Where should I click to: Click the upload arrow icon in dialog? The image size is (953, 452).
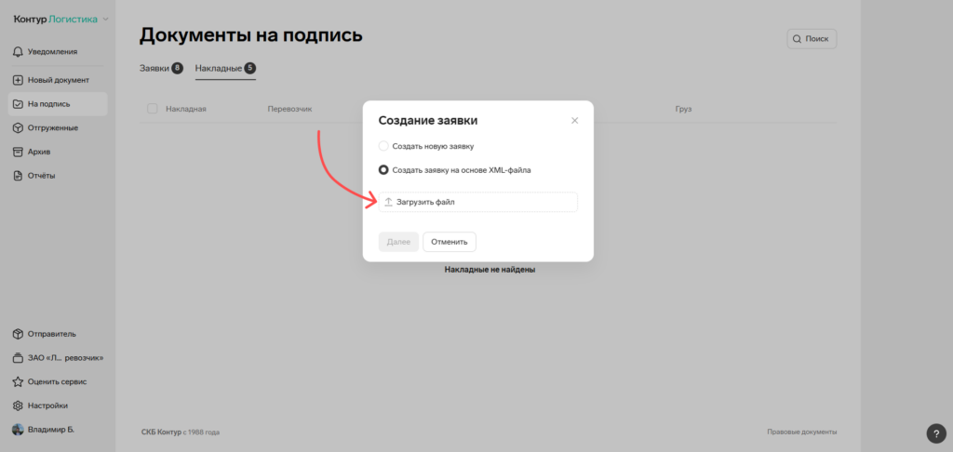tap(388, 202)
